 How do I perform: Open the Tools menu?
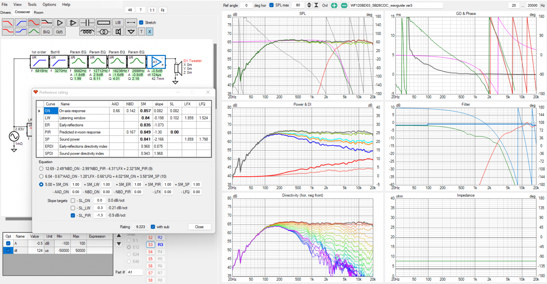pos(32,5)
